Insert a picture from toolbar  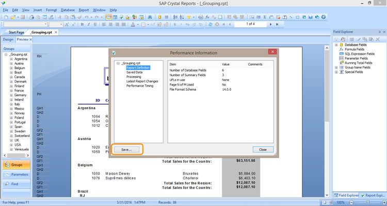304,17
